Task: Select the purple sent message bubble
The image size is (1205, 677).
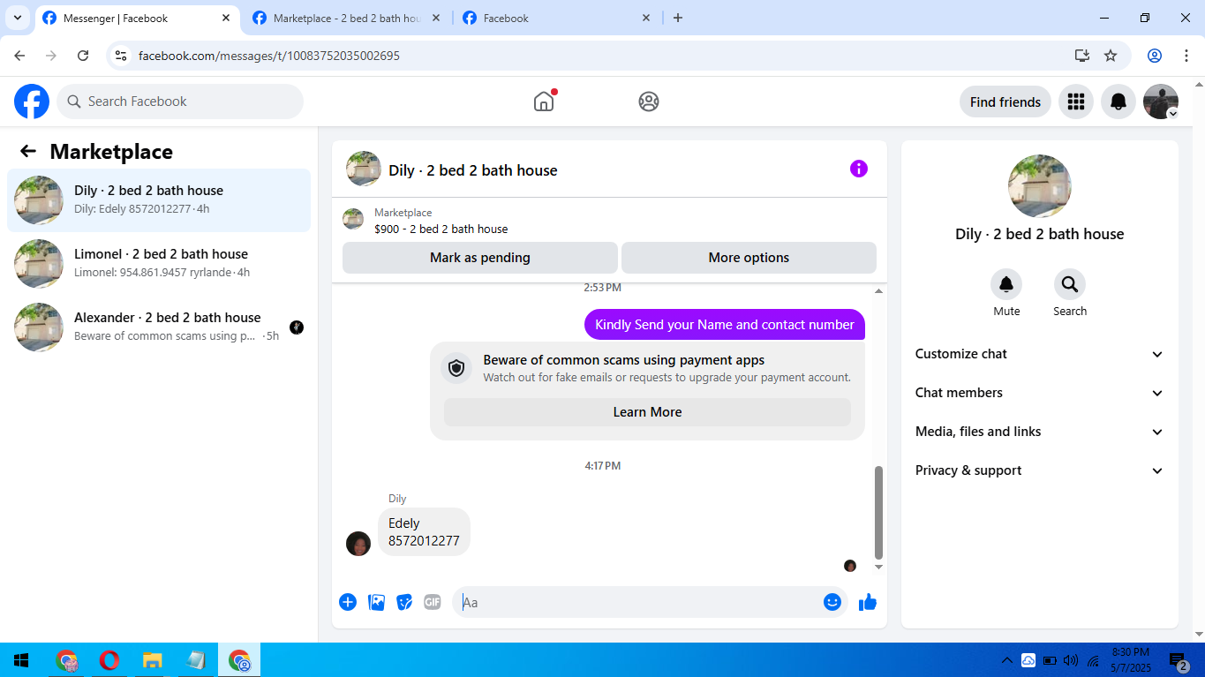Action: 725,324
